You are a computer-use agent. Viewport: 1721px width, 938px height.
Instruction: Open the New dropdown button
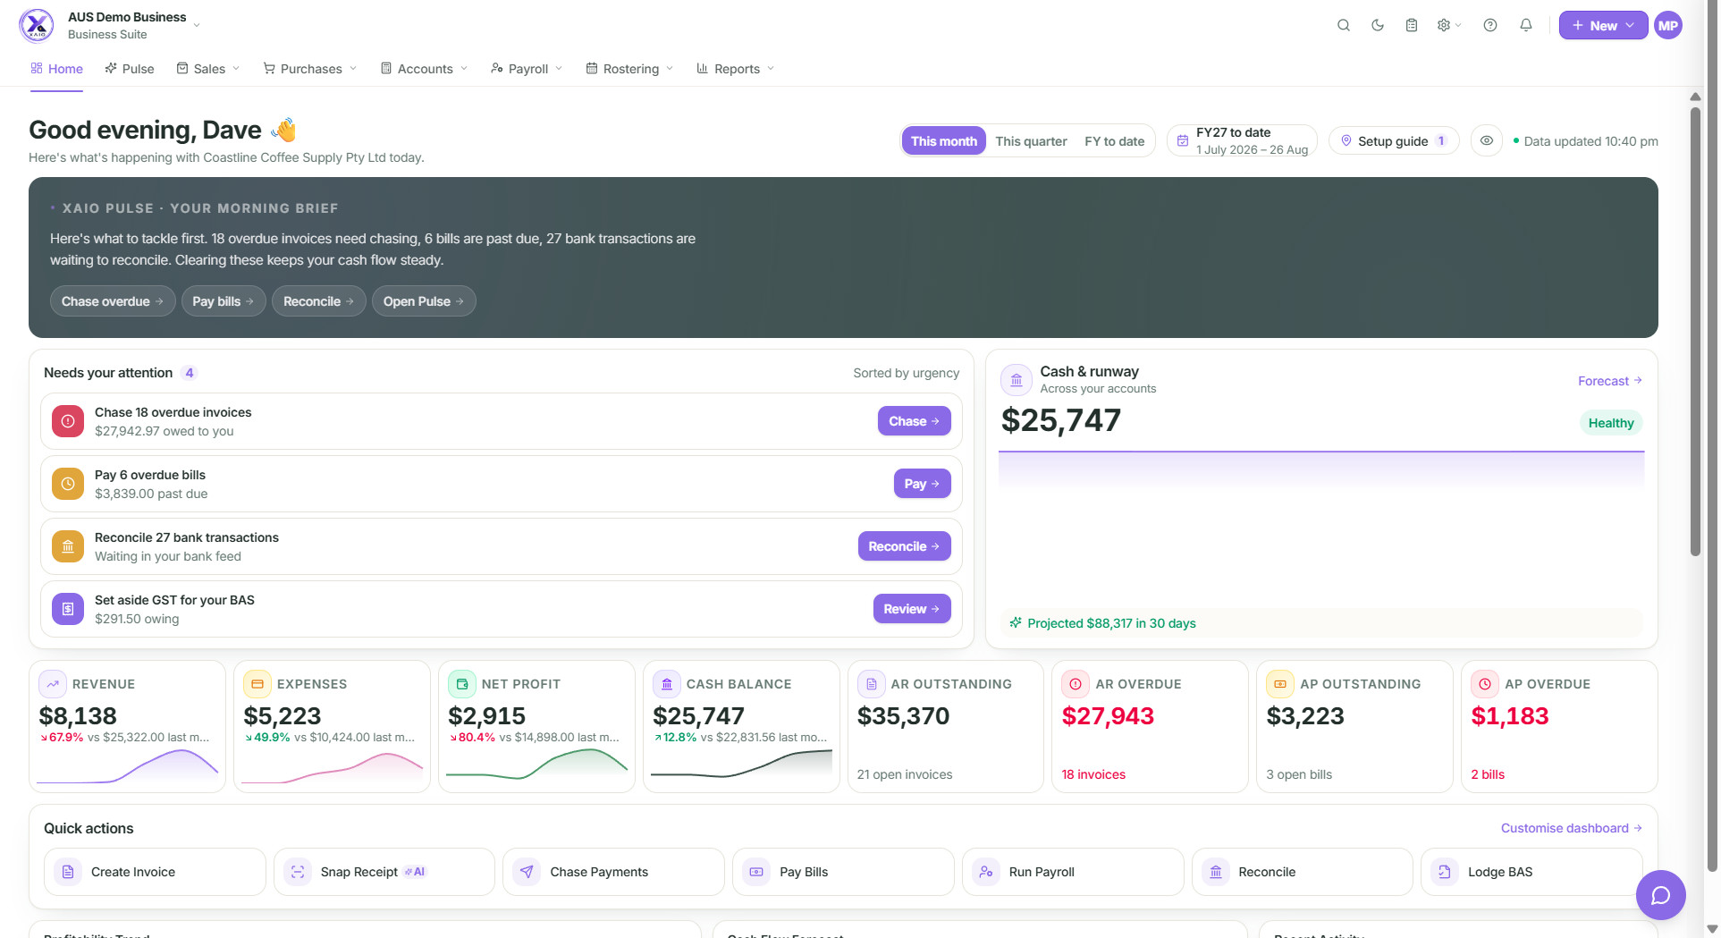coord(1603,26)
